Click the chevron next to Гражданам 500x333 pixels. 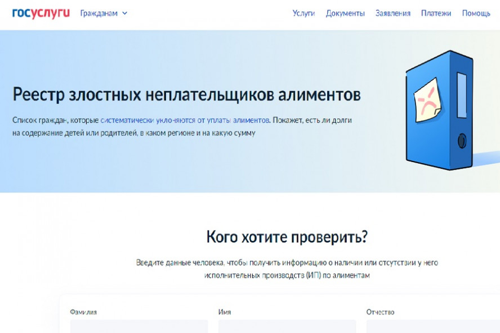[124, 13]
